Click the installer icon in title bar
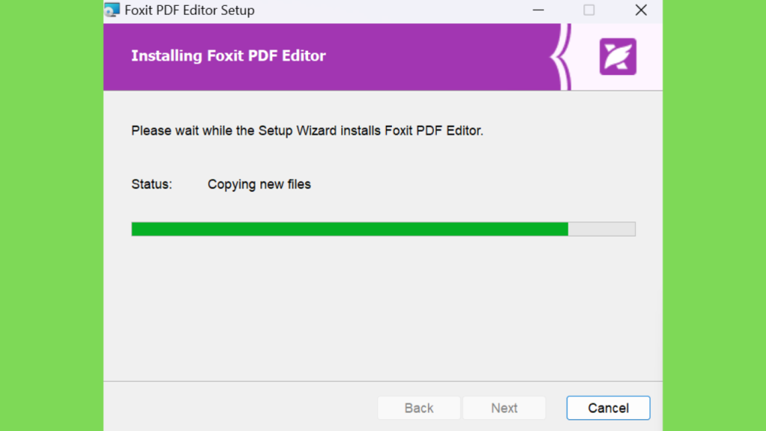 click(112, 10)
